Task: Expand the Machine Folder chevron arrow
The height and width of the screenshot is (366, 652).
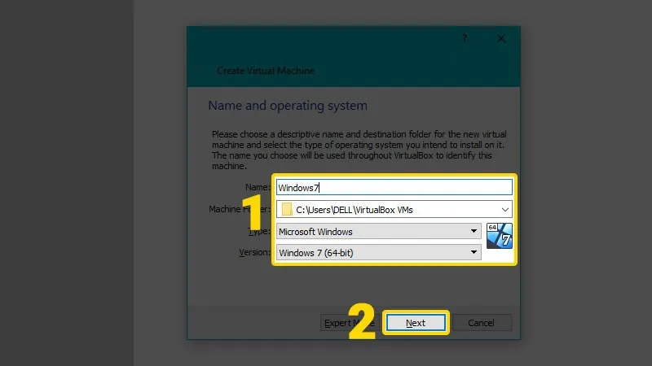Action: click(504, 209)
